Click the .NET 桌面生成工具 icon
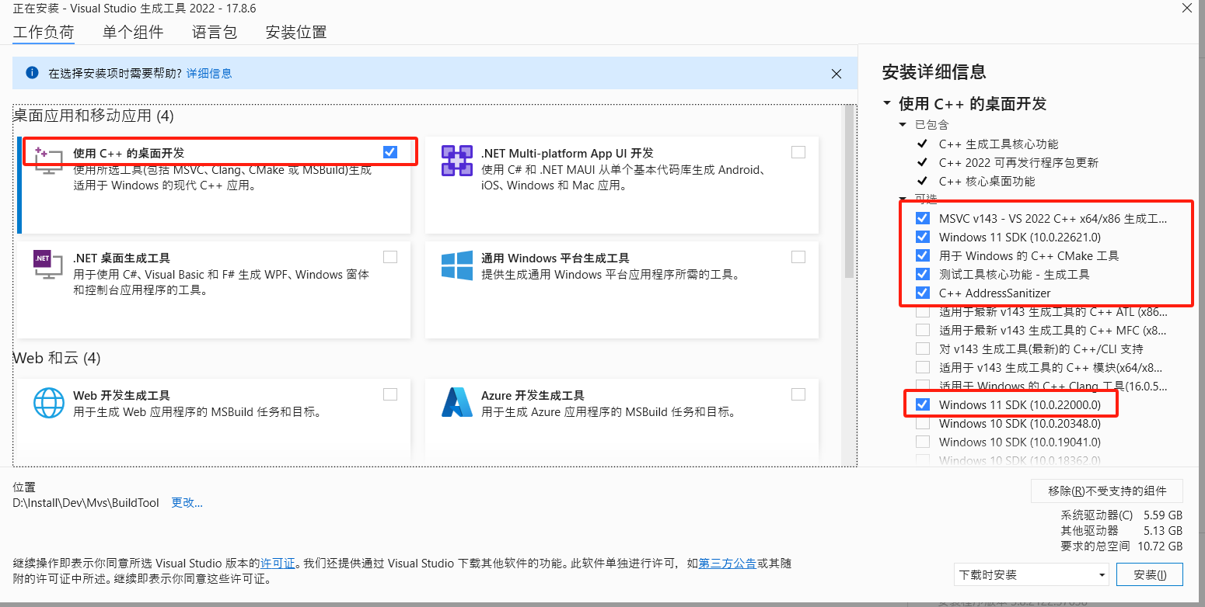 48,265
